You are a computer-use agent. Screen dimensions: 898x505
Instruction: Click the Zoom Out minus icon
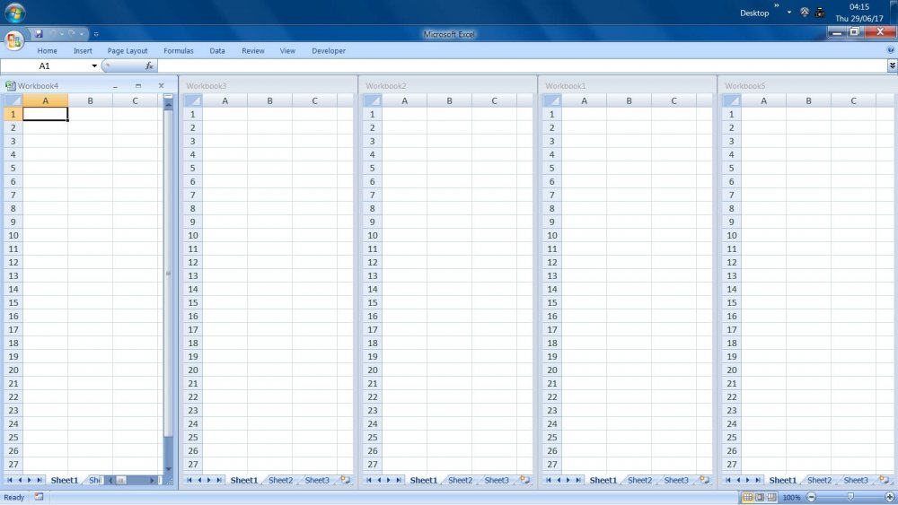(x=811, y=497)
